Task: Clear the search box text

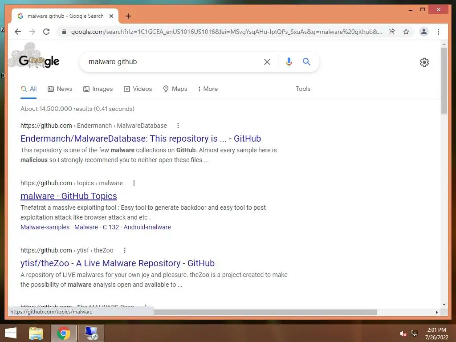Action: click(267, 61)
